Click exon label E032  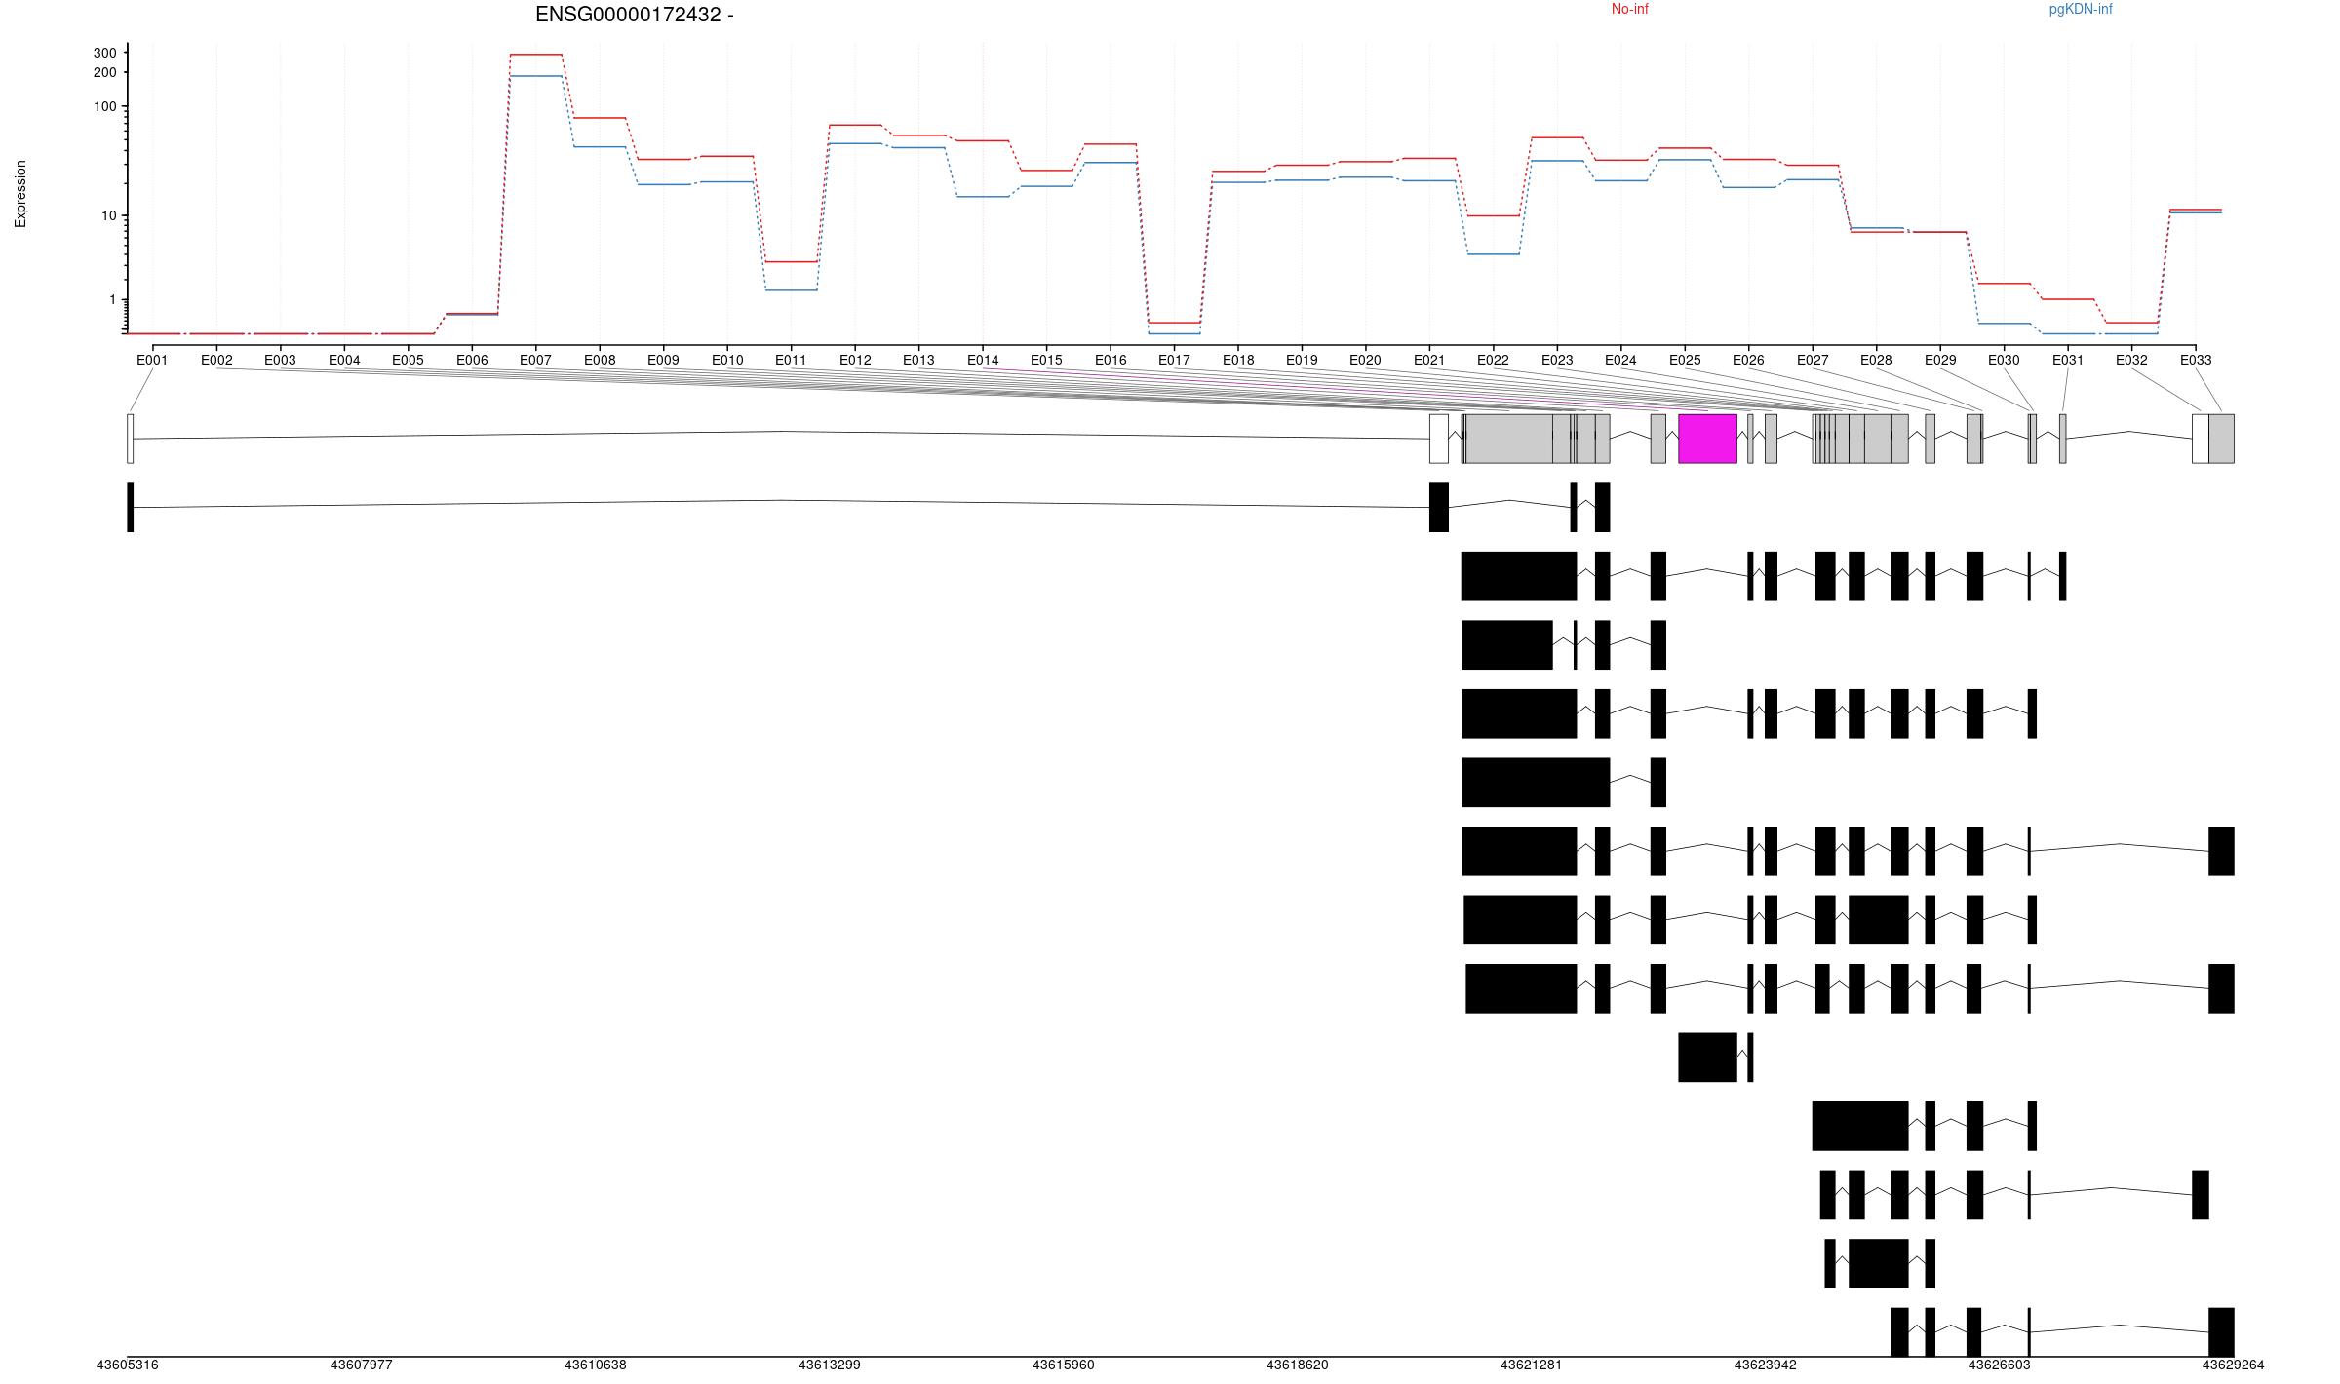[2131, 360]
